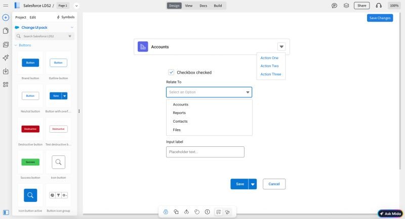The height and width of the screenshot is (219, 405).
Task: Click the circled number one icon
Action: pos(207,212)
